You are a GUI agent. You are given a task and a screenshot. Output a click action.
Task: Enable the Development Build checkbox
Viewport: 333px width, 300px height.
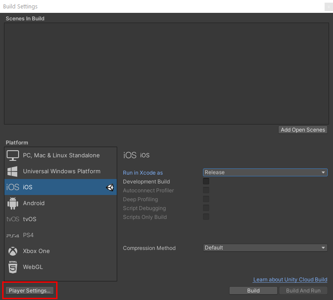click(206, 181)
